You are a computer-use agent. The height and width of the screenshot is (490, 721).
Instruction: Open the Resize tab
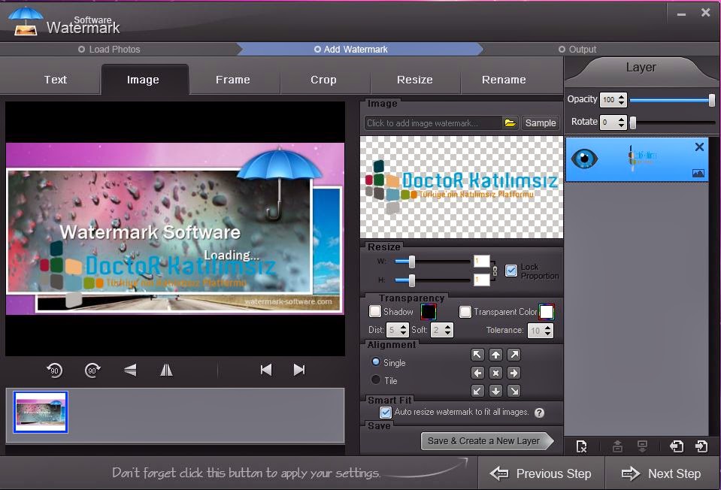[x=415, y=80]
